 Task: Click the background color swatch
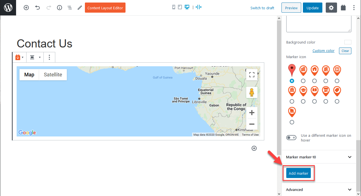348,42
